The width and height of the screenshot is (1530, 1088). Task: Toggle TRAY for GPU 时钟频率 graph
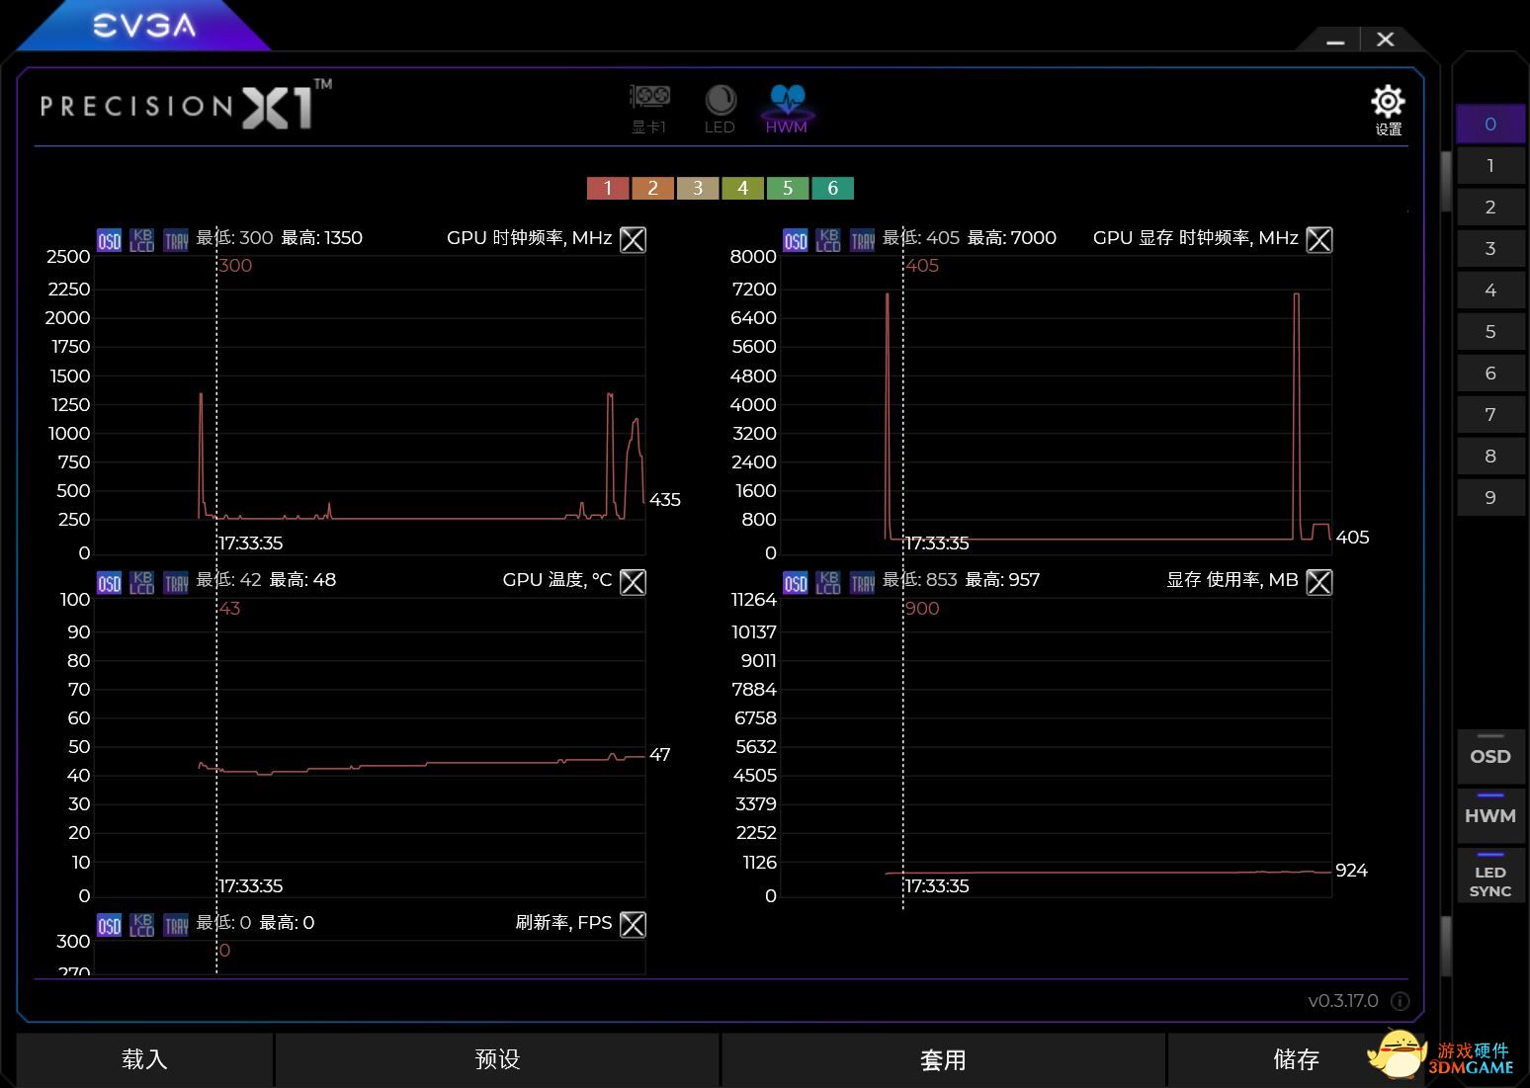click(x=176, y=240)
